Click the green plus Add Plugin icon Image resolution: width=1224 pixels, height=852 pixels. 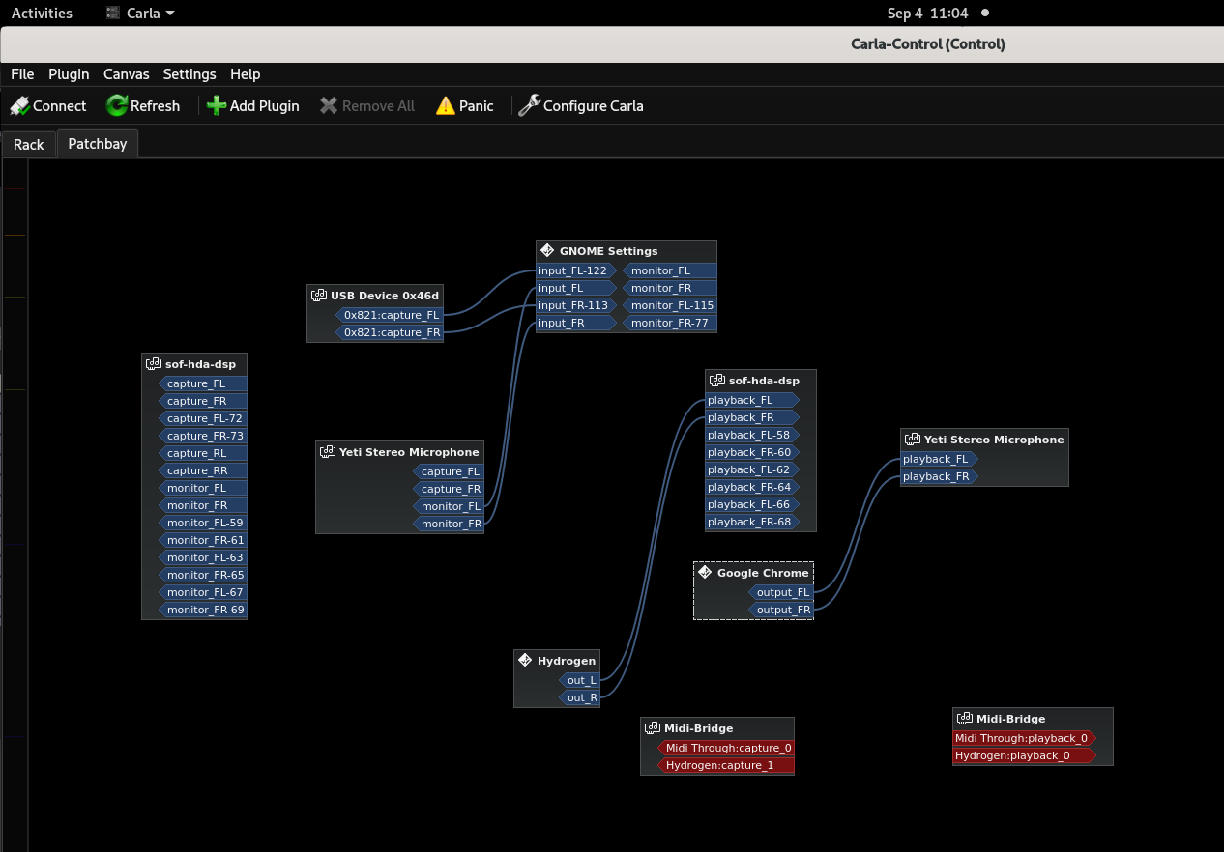pyautogui.click(x=217, y=106)
